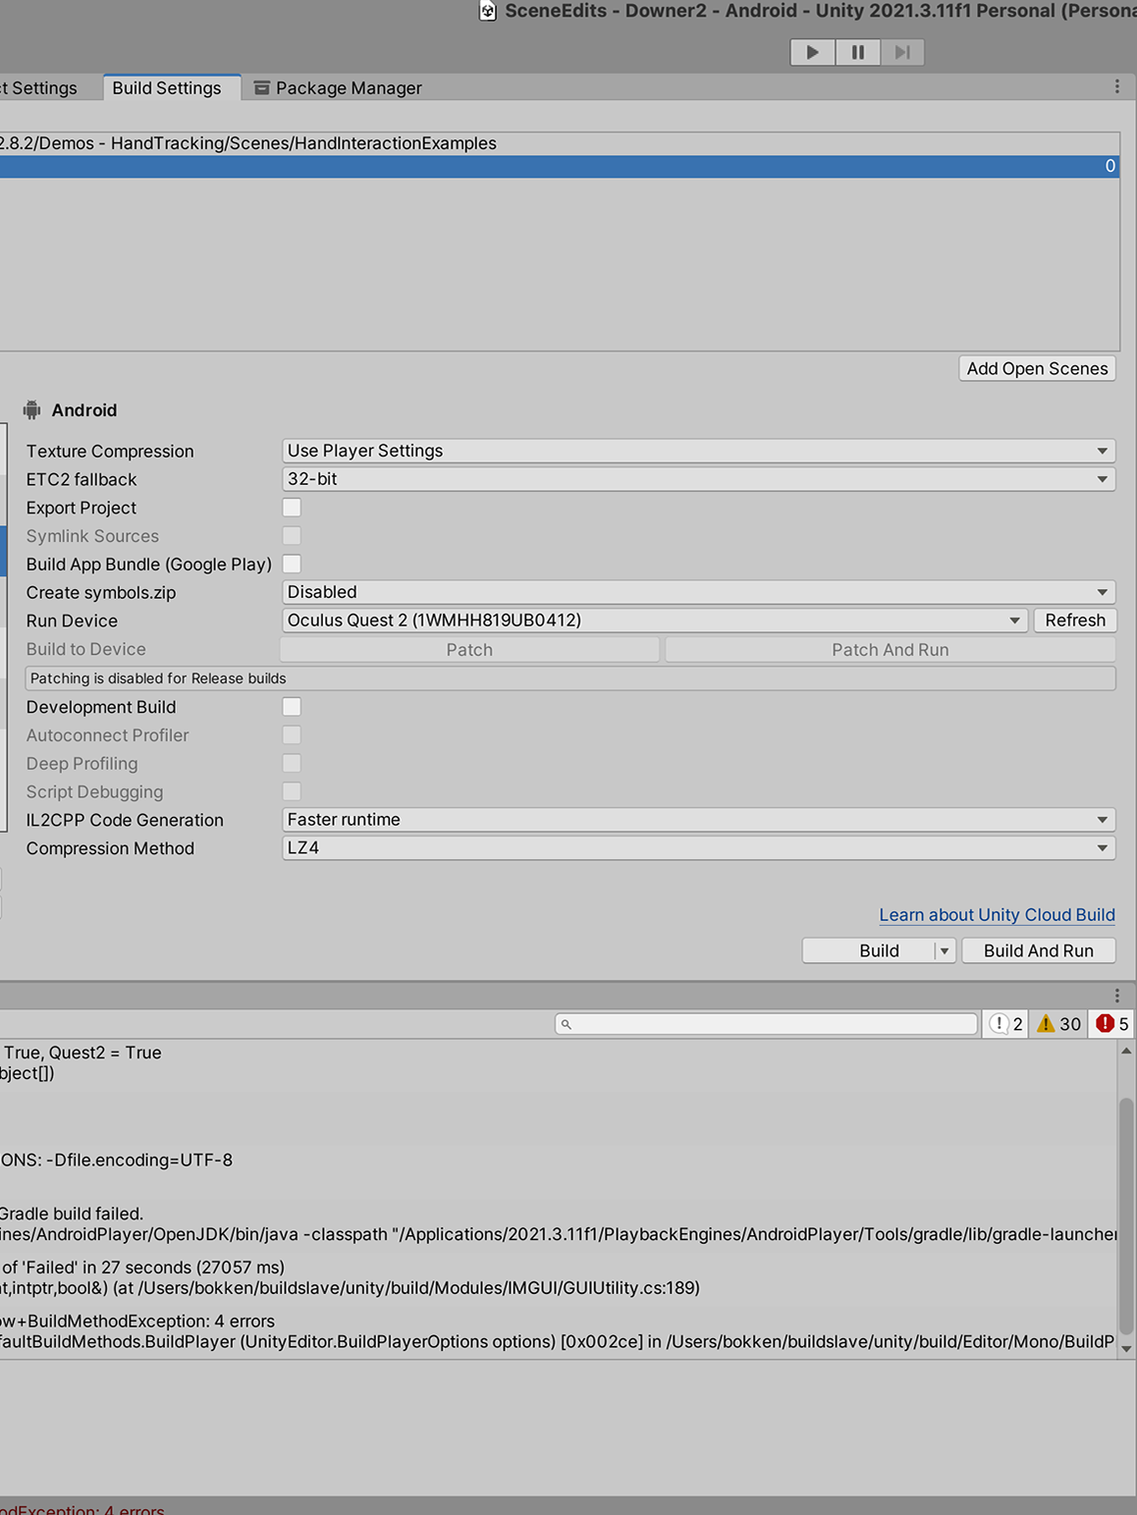
Task: Click the Build And Run button
Action: click(1039, 950)
